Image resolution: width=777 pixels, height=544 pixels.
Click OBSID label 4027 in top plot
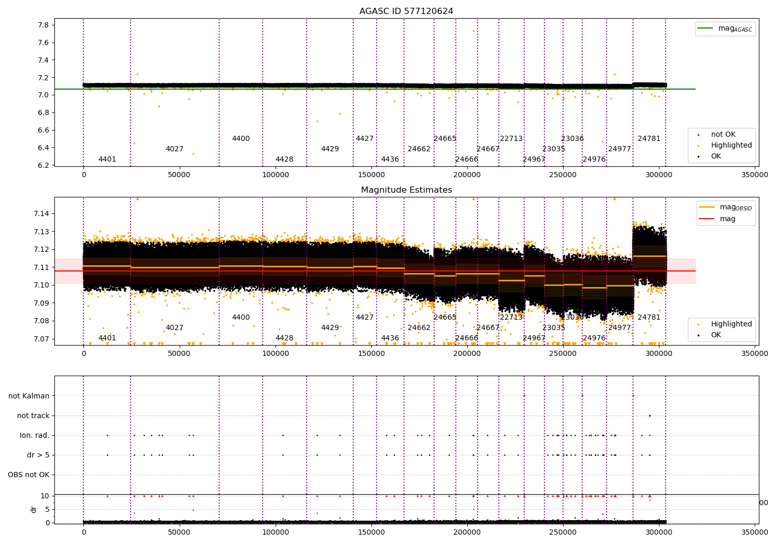pyautogui.click(x=175, y=149)
